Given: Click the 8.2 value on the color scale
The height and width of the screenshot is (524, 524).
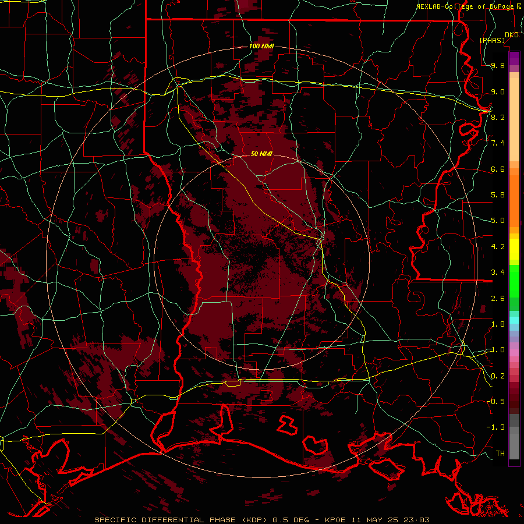Looking at the screenshot, I should tap(498, 117).
